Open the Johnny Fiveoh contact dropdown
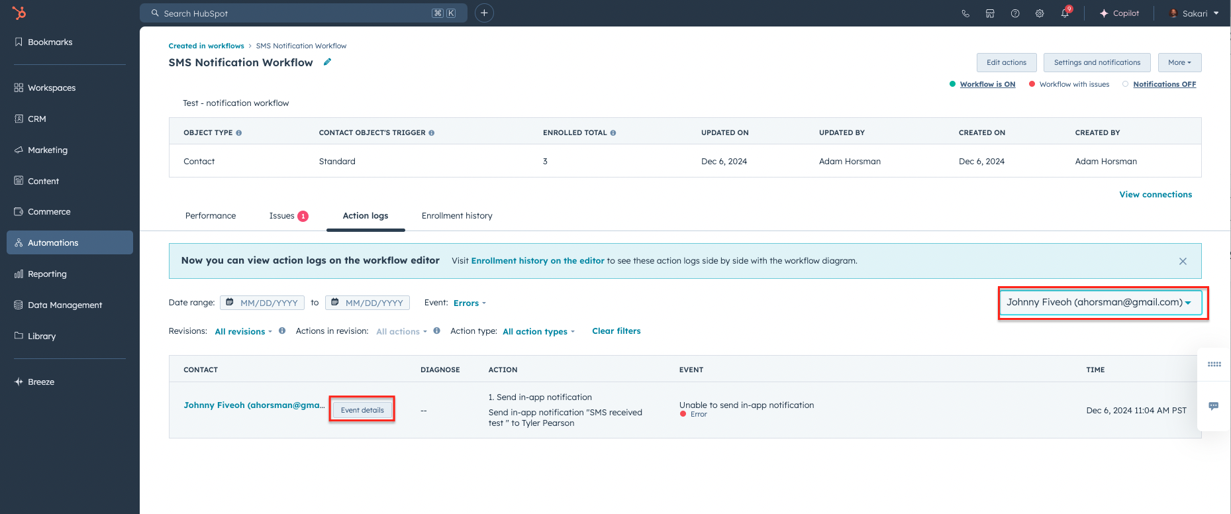1231x514 pixels. click(x=1100, y=302)
